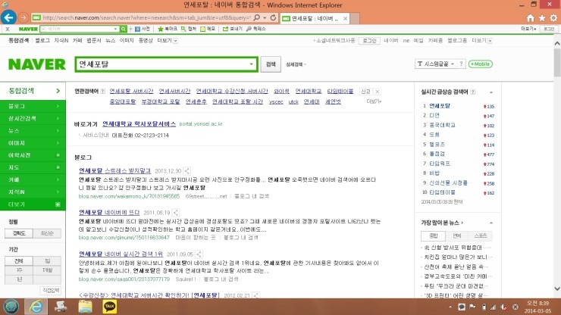
Task: Open IE Tools gear icon
Action: (553, 18)
